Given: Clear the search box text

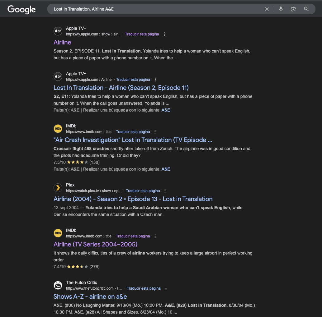Looking at the screenshot, I should click(267, 9).
